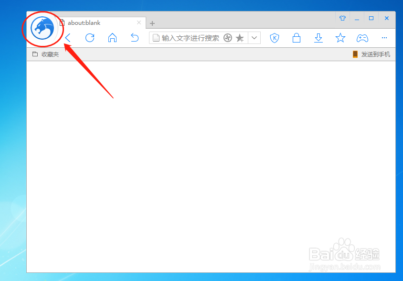Go back with the back arrow

pyautogui.click(x=68, y=38)
